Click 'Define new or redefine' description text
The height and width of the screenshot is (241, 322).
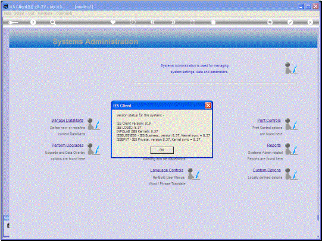[x=68, y=128]
